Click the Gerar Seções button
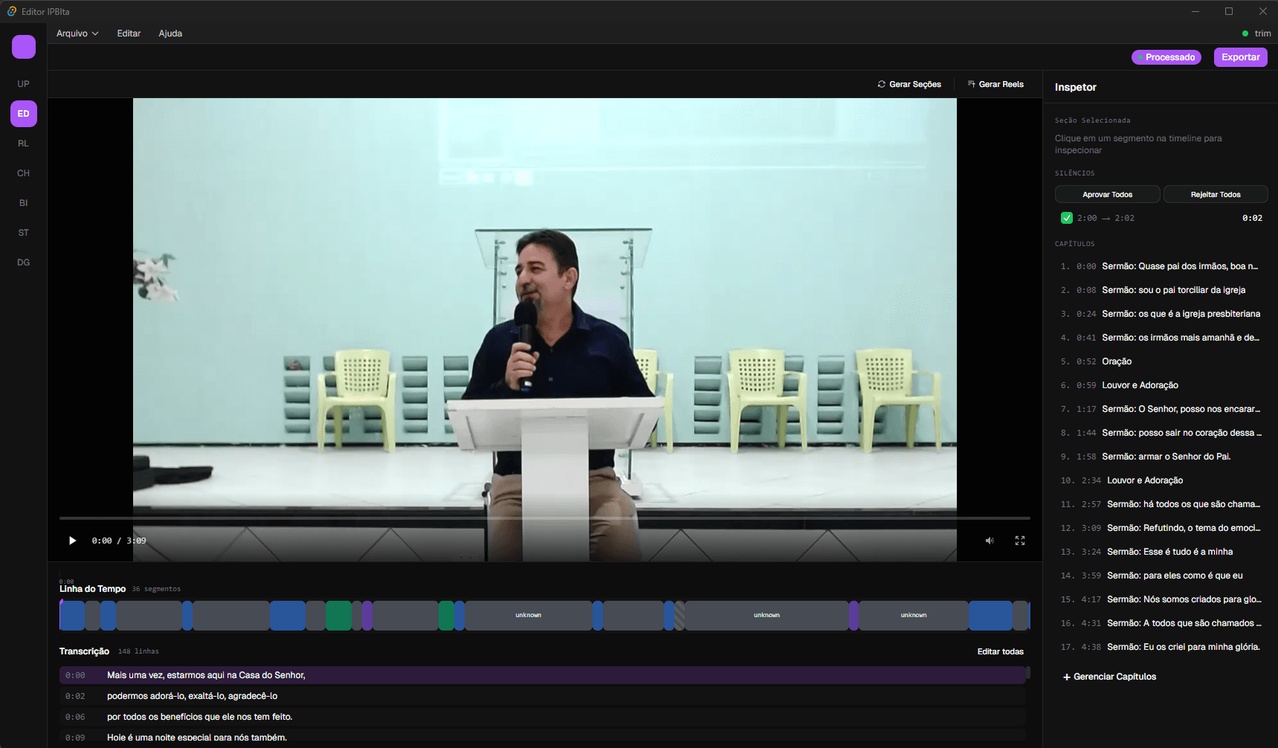Screen dimensions: 1278x748 (x=909, y=84)
